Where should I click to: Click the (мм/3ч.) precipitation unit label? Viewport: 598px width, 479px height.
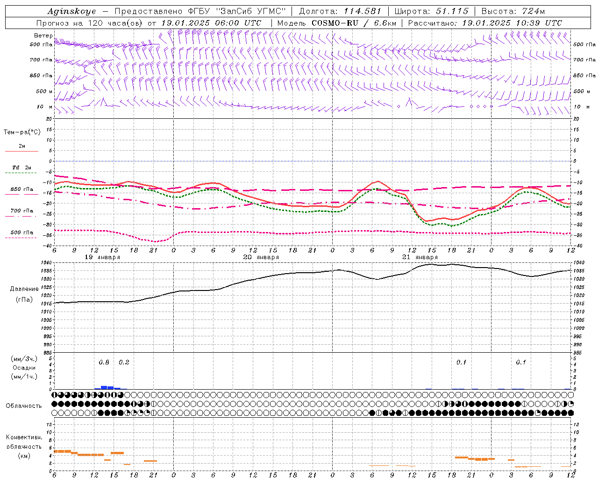click(24, 359)
